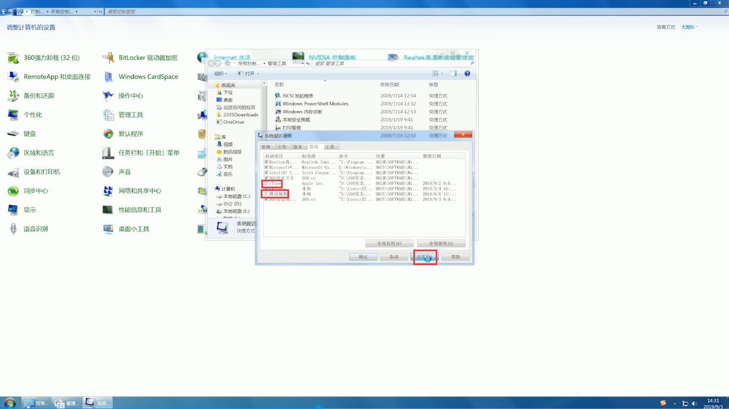Screen dimensions: 729x409
Task: Close the 系统配置 dialog
Action: [463, 135]
